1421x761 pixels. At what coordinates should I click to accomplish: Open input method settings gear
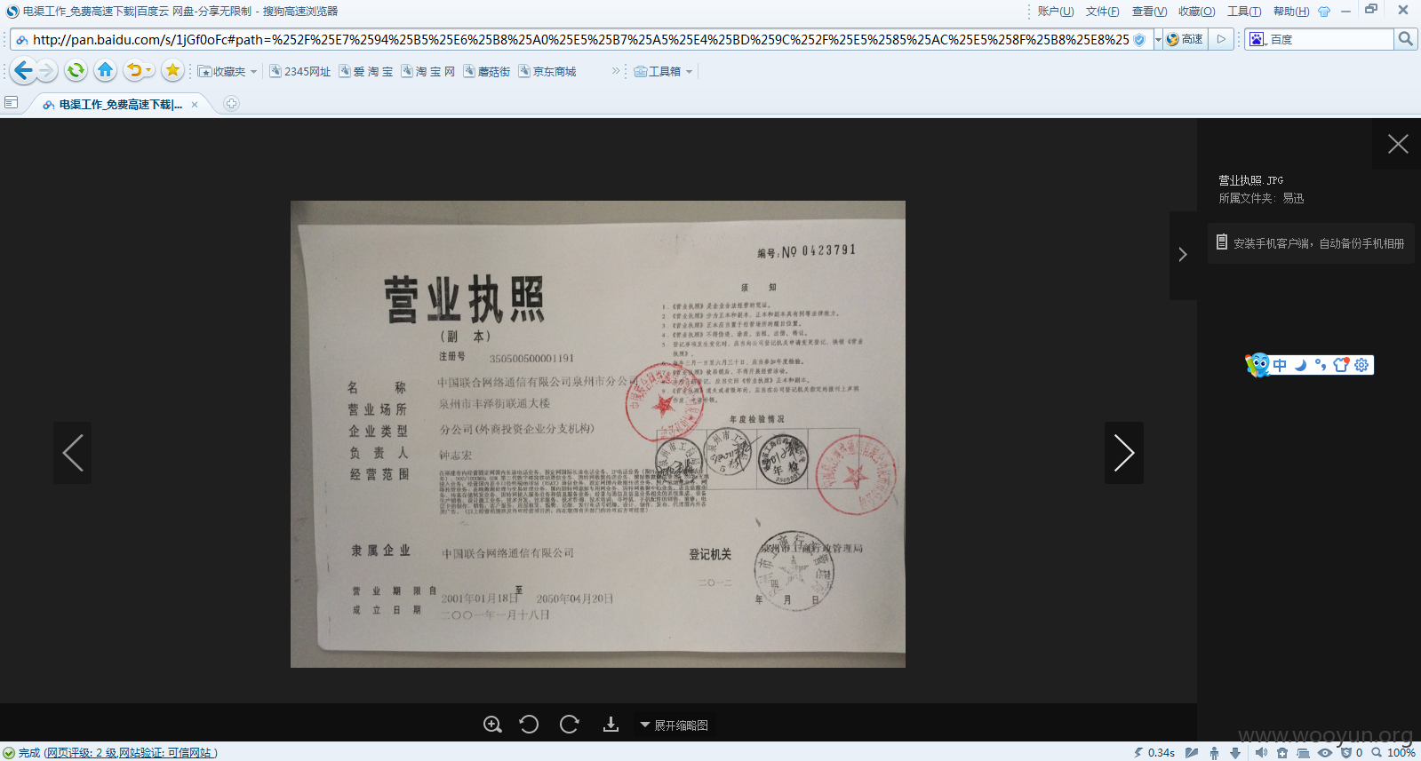pos(1361,365)
